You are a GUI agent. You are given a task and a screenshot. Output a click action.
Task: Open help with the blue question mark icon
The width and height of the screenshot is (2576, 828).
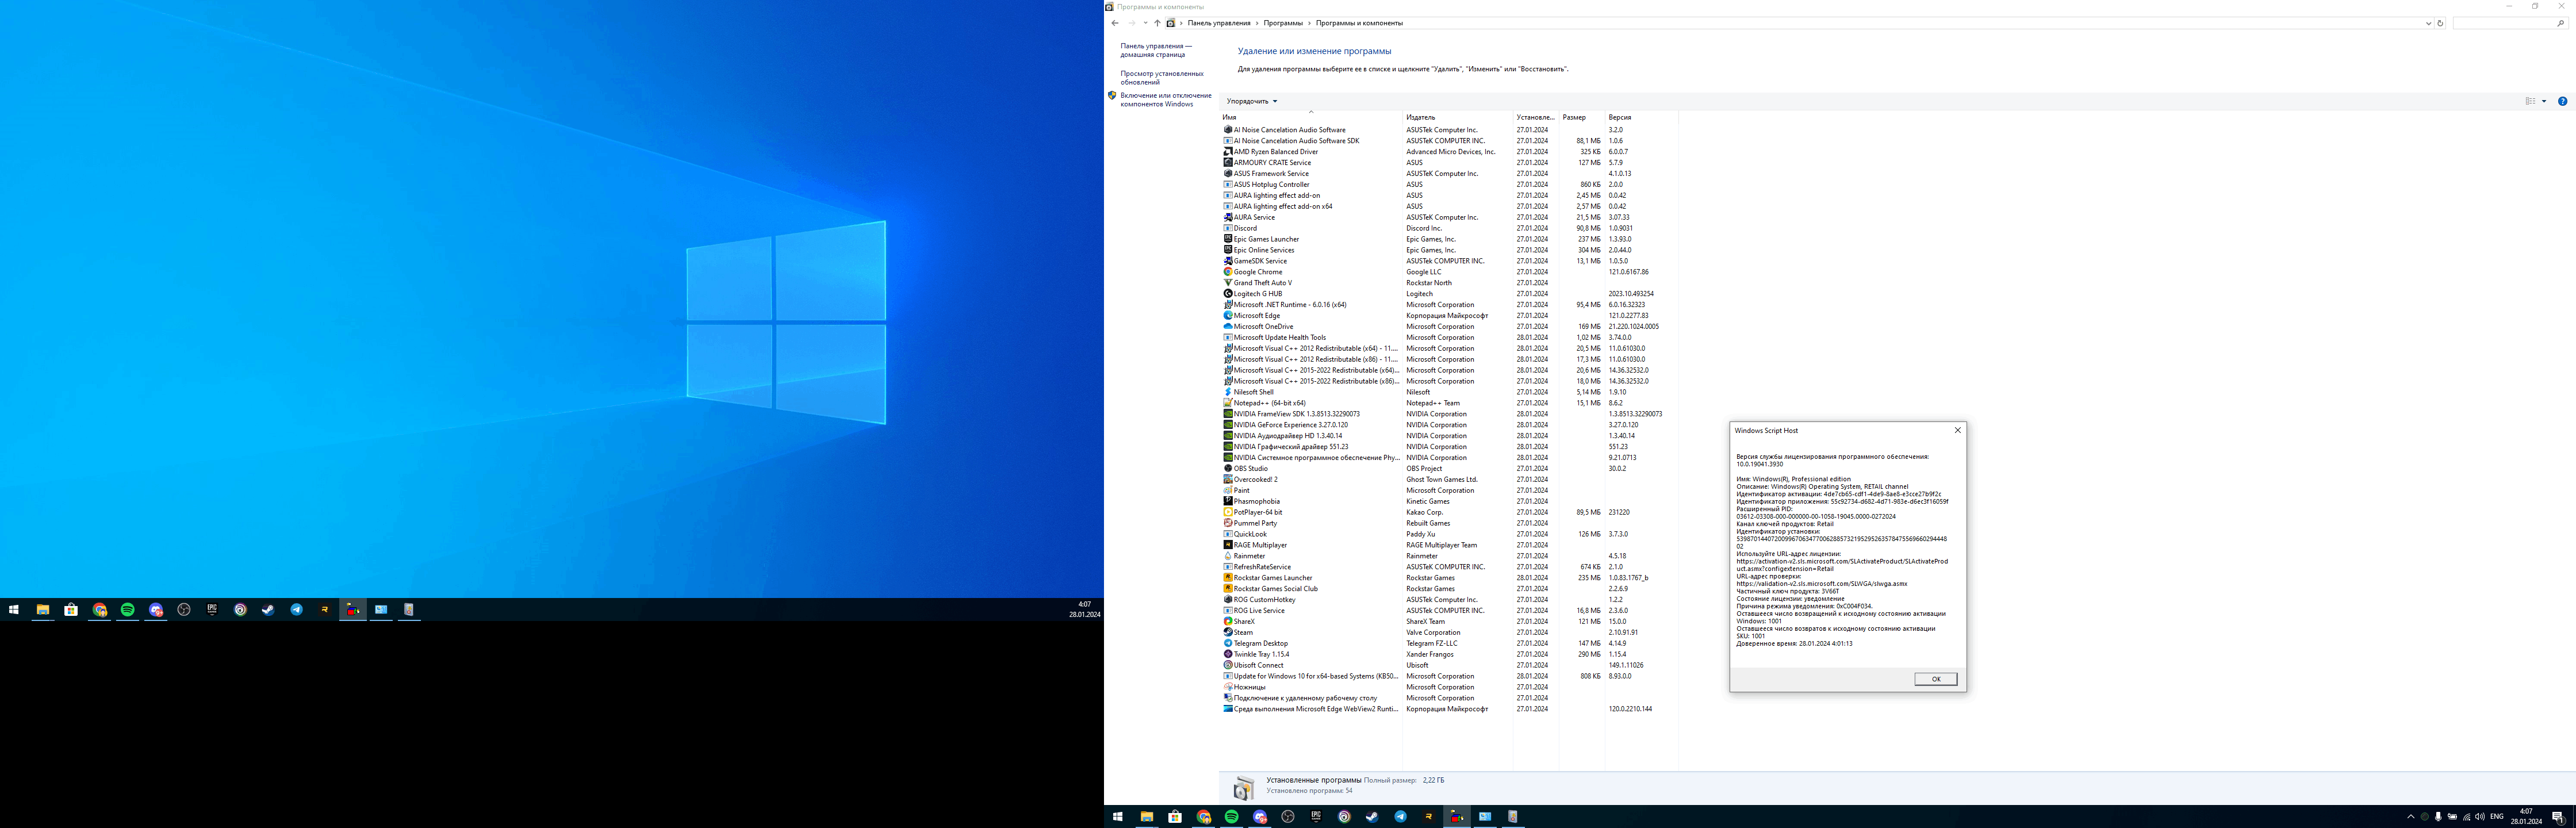[x=2562, y=101]
